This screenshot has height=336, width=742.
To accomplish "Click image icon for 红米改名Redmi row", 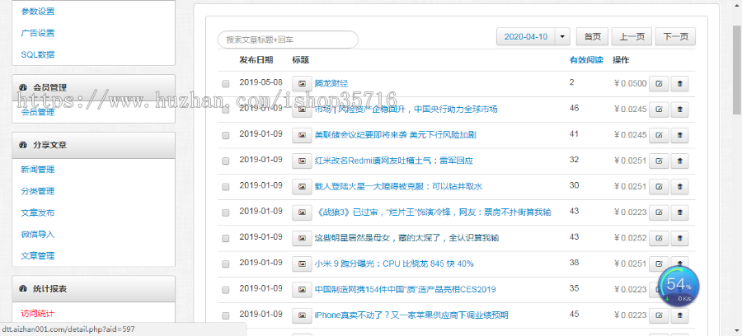I will (x=302, y=161).
